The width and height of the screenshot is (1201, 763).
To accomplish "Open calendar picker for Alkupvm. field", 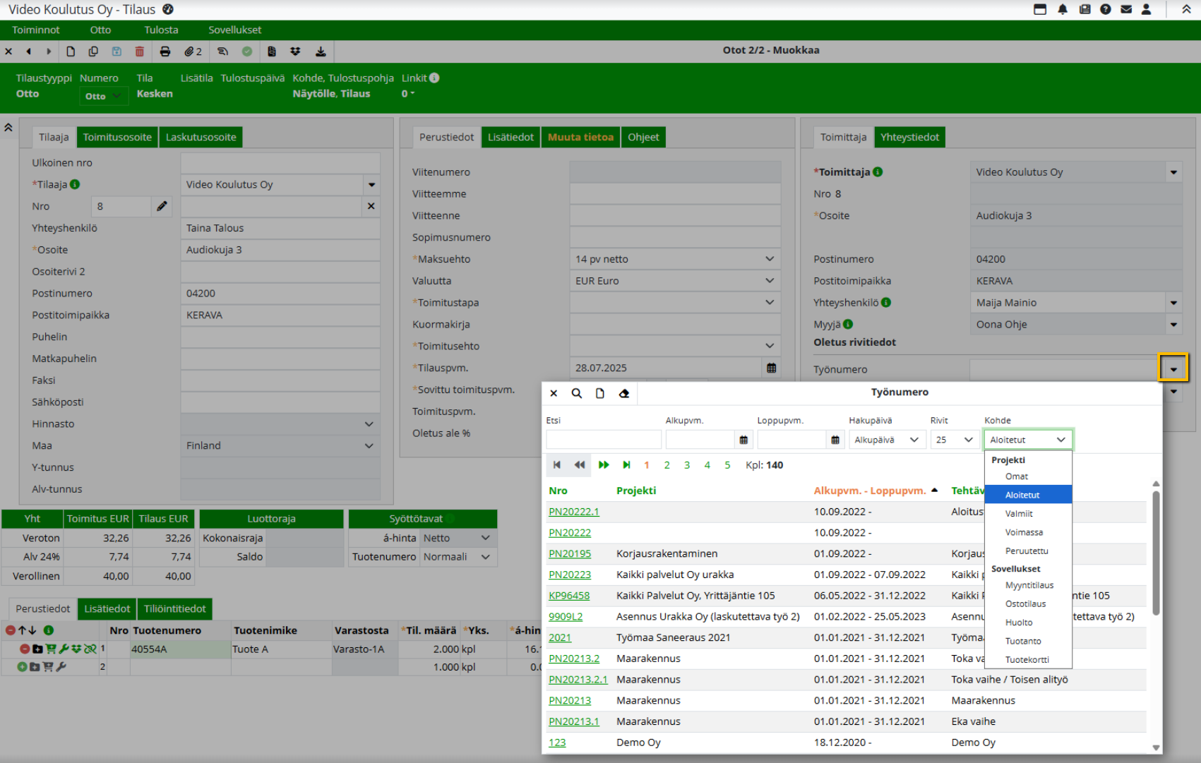I will coord(743,440).
